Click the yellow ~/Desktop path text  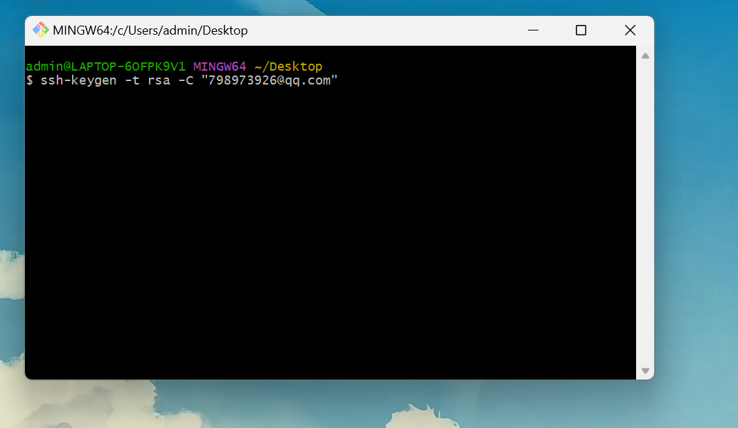tap(288, 66)
